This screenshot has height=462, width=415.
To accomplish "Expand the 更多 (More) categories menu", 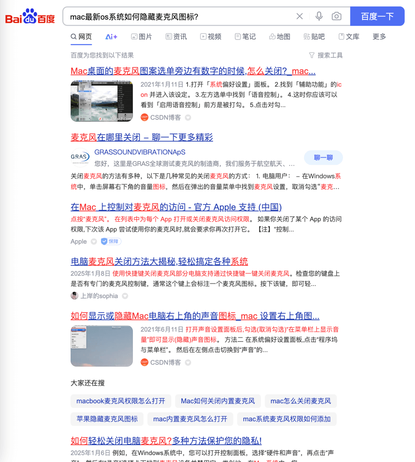I will 379,36.
